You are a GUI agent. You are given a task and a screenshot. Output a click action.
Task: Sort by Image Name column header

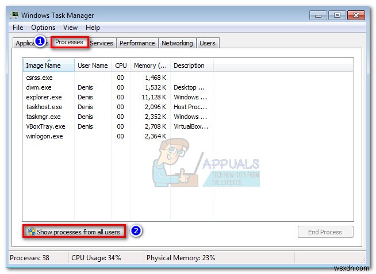coord(49,65)
